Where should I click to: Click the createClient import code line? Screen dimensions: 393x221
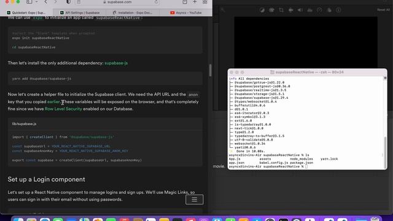click(x=63, y=137)
